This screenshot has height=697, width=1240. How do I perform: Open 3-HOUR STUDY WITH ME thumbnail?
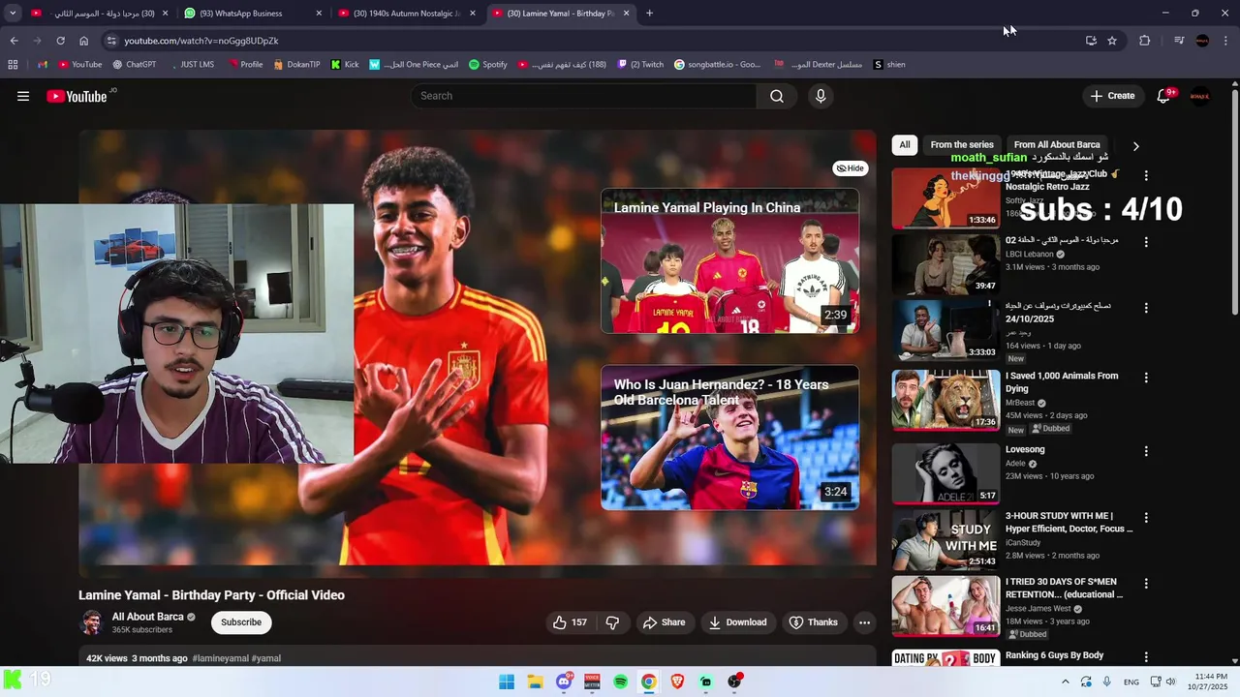pos(945,540)
